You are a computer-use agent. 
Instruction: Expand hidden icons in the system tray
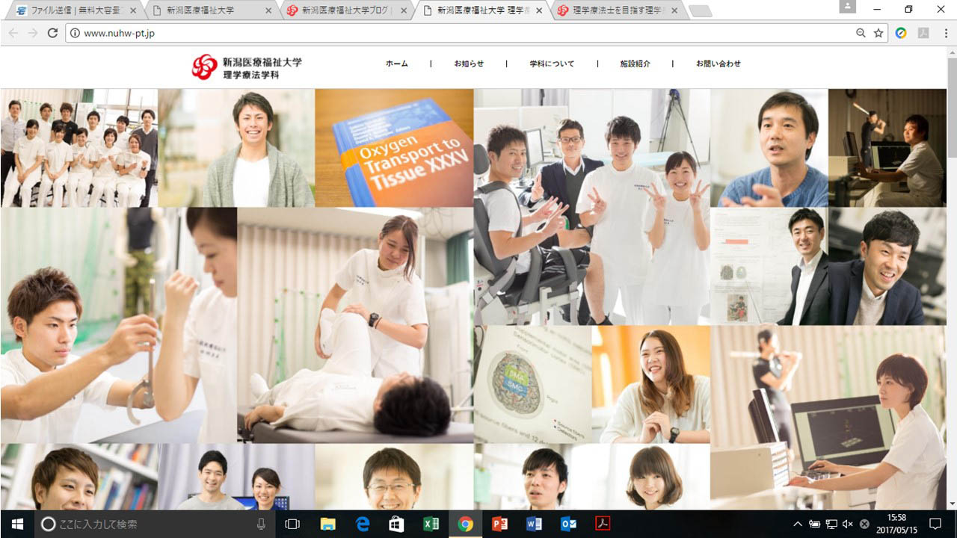pos(798,524)
